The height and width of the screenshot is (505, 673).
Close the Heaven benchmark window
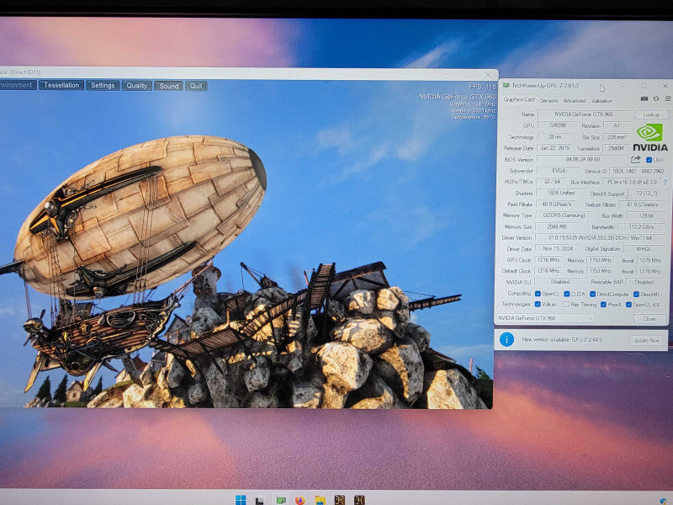click(488, 74)
